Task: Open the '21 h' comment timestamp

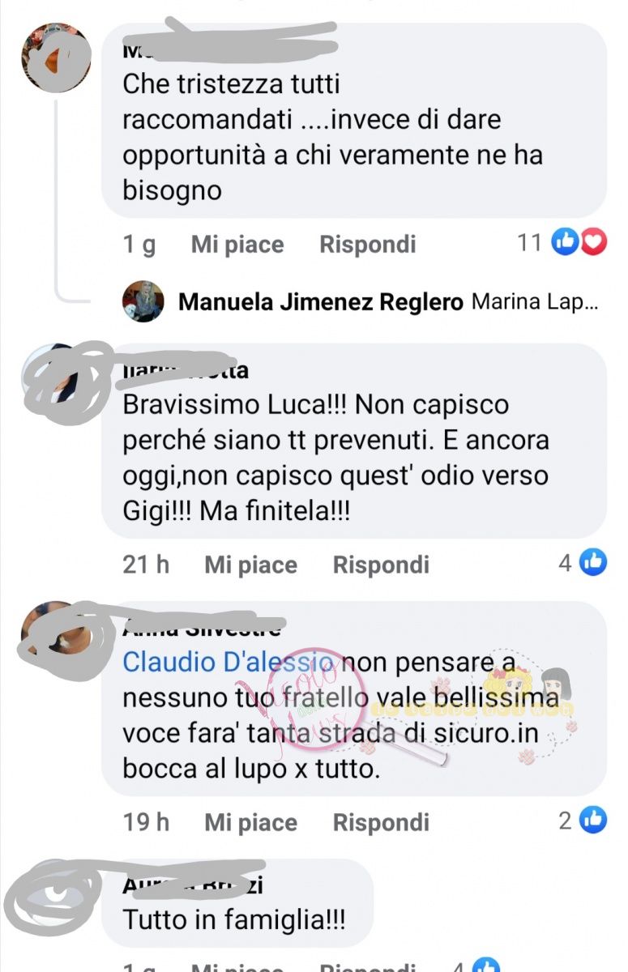Action: click(146, 565)
